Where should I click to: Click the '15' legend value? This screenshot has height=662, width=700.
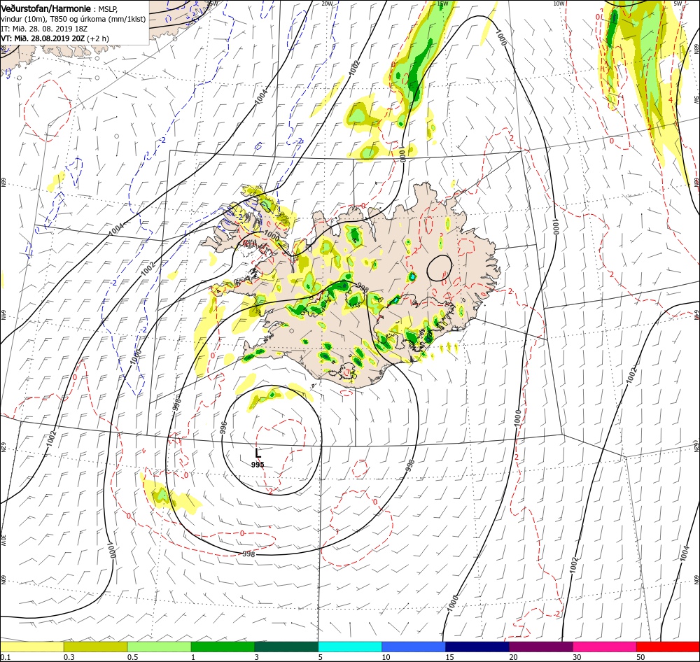point(450,657)
